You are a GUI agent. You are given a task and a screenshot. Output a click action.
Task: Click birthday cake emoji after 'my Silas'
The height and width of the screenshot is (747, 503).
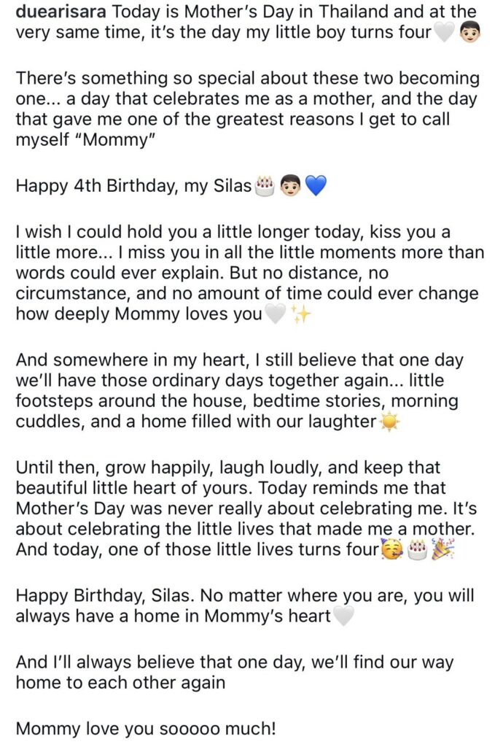(x=265, y=186)
